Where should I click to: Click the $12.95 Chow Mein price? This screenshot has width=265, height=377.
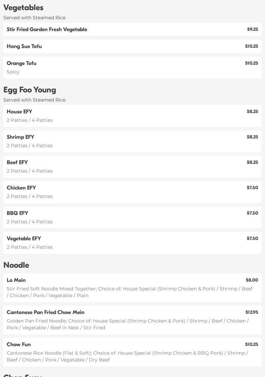coord(251,312)
